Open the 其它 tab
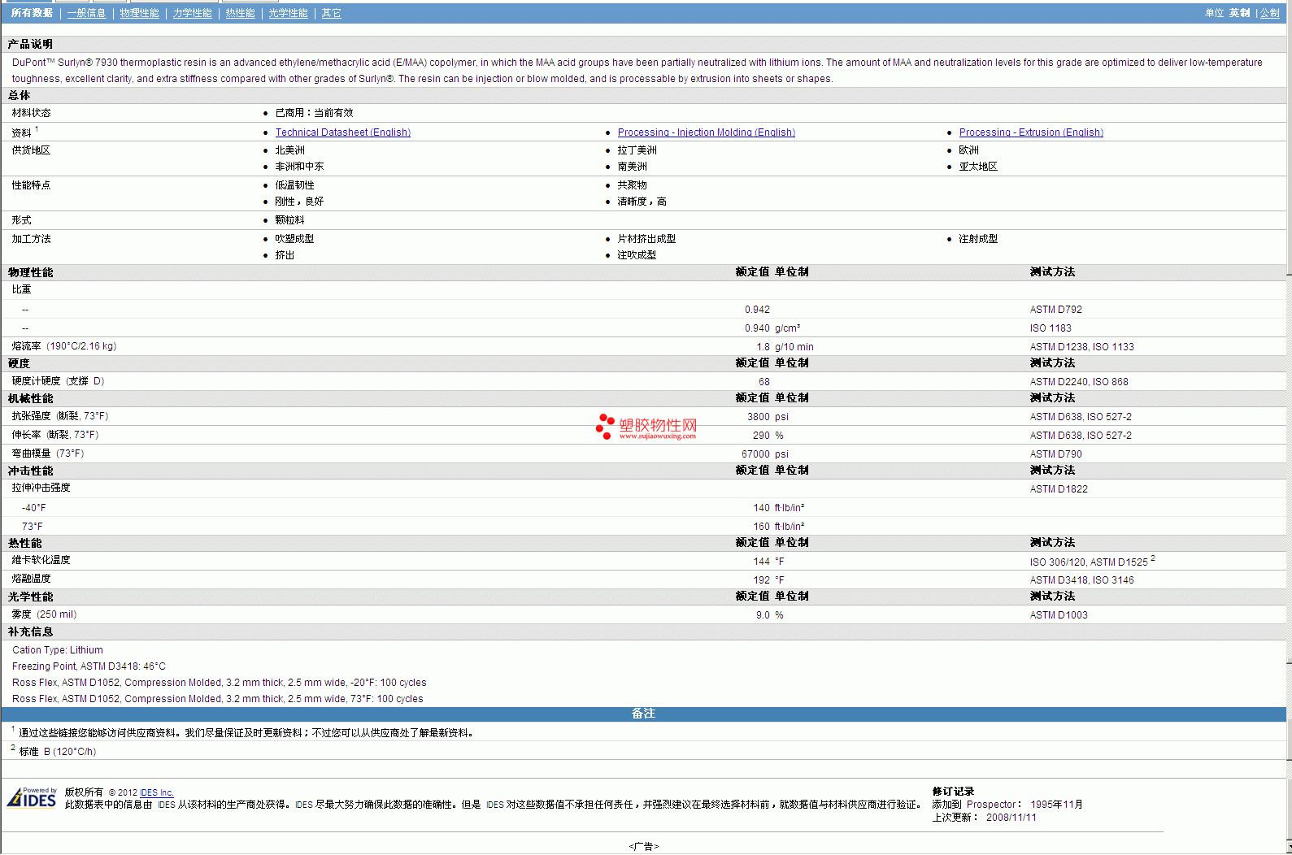 pyautogui.click(x=331, y=13)
